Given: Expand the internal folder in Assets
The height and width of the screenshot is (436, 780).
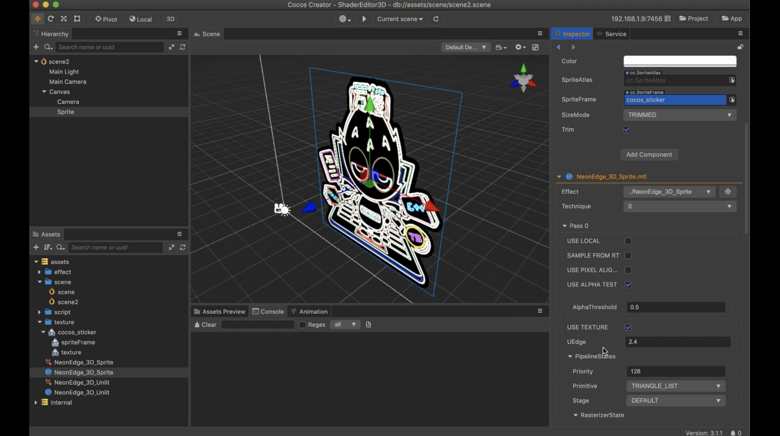Looking at the screenshot, I should click(x=36, y=403).
